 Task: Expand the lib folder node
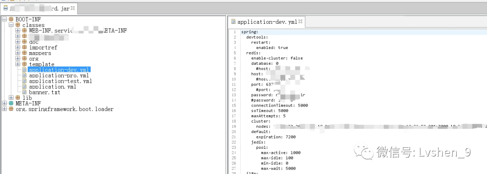pyautogui.click(x=11, y=98)
